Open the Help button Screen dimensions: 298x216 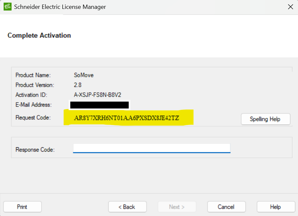coord(276,207)
